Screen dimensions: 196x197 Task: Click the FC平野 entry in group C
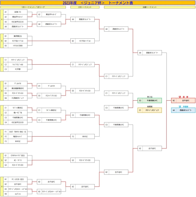point(18,69)
